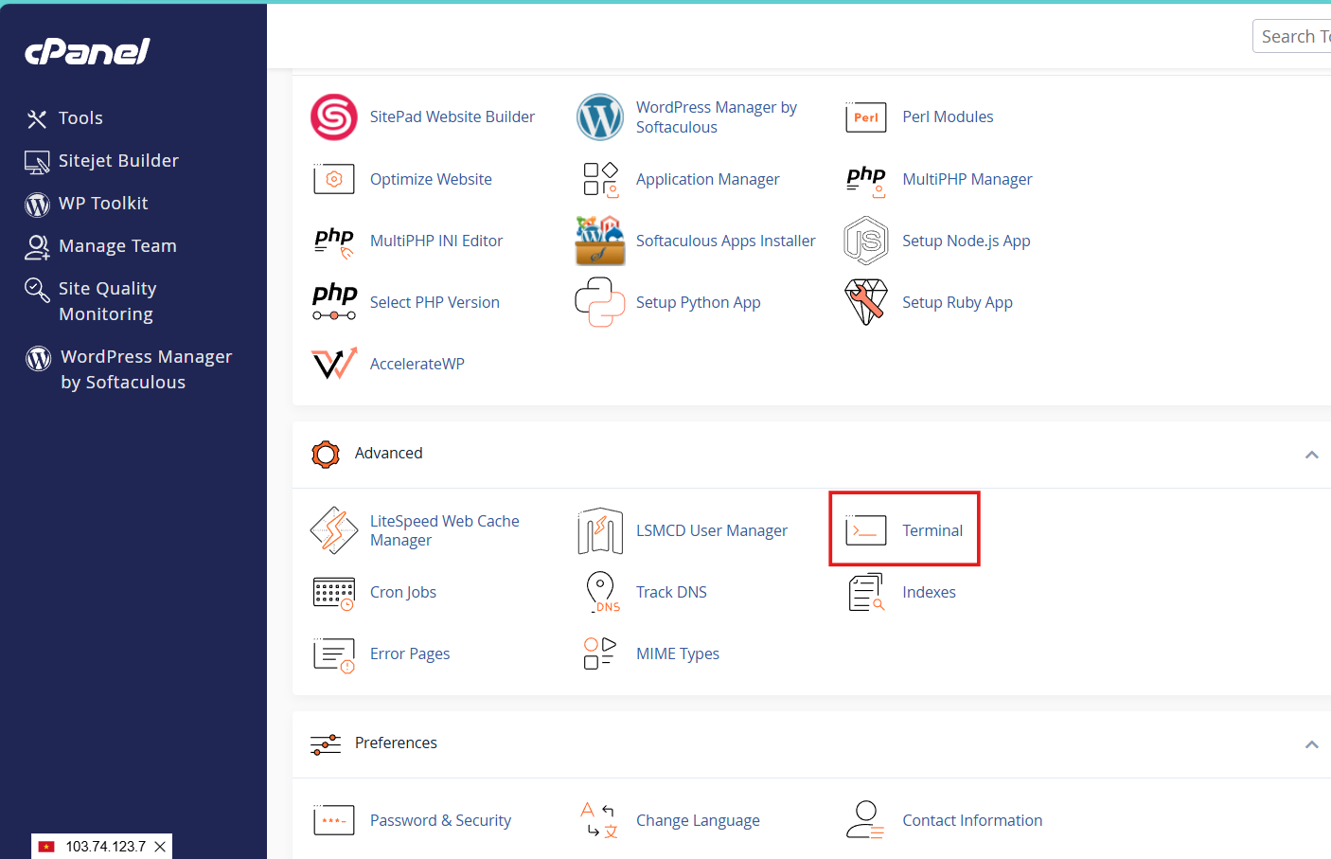Image resolution: width=1331 pixels, height=859 pixels.
Task: Open WordPress Manager by Softaculous sidebar item
Action: point(146,369)
